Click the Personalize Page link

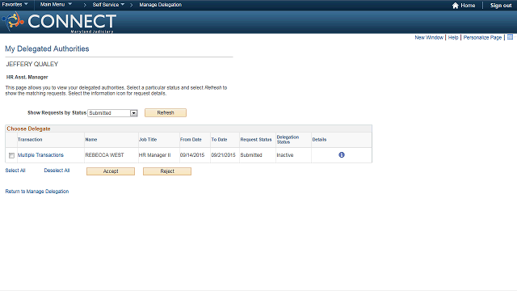[x=482, y=38]
